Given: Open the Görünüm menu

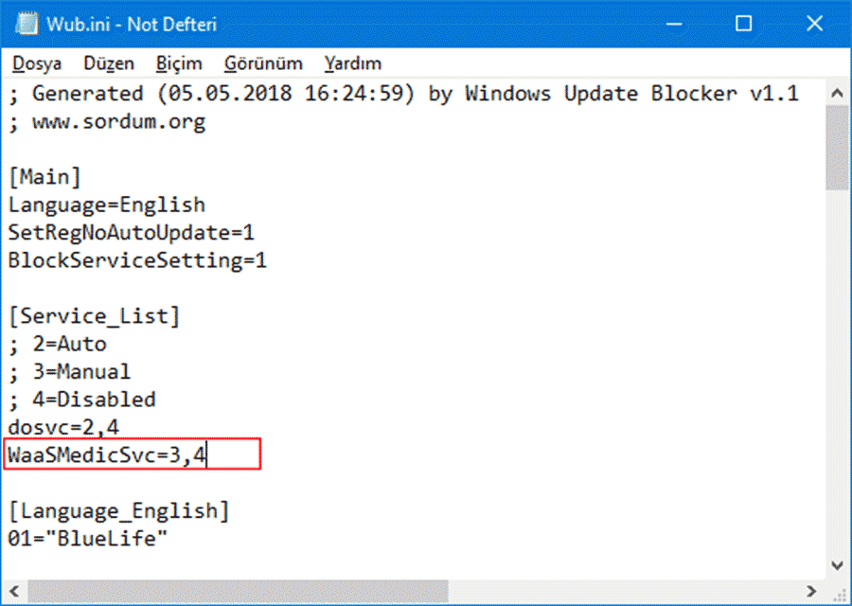Looking at the screenshot, I should [263, 63].
